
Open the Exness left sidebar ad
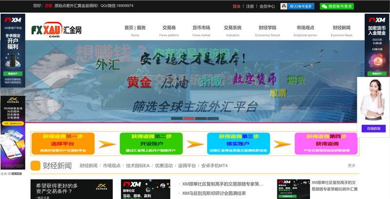pos(13,133)
